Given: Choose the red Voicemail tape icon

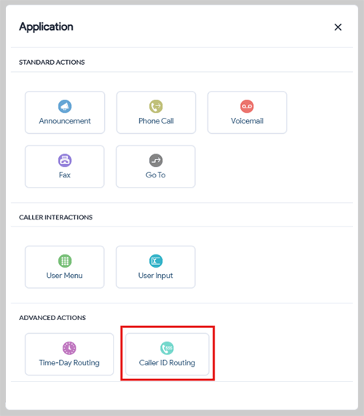Looking at the screenshot, I should [x=247, y=106].
